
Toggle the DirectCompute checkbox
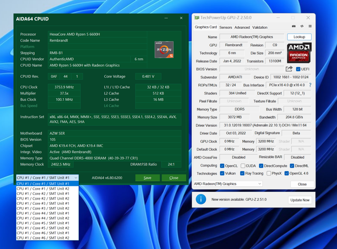[x=261, y=166]
